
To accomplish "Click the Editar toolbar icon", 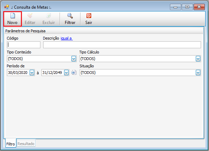I will (30, 16).
